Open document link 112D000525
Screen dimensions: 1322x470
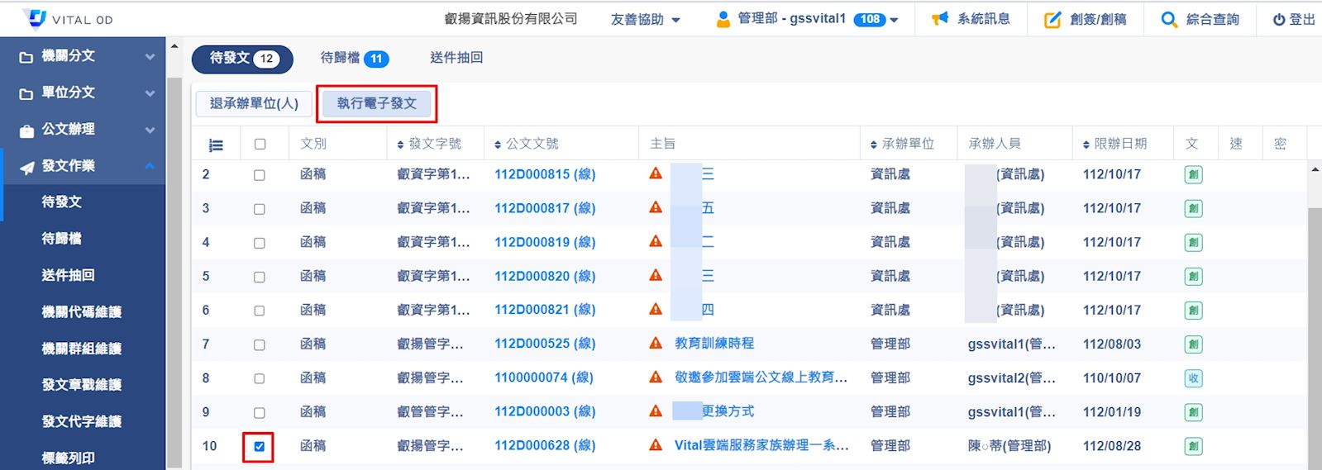tap(544, 344)
